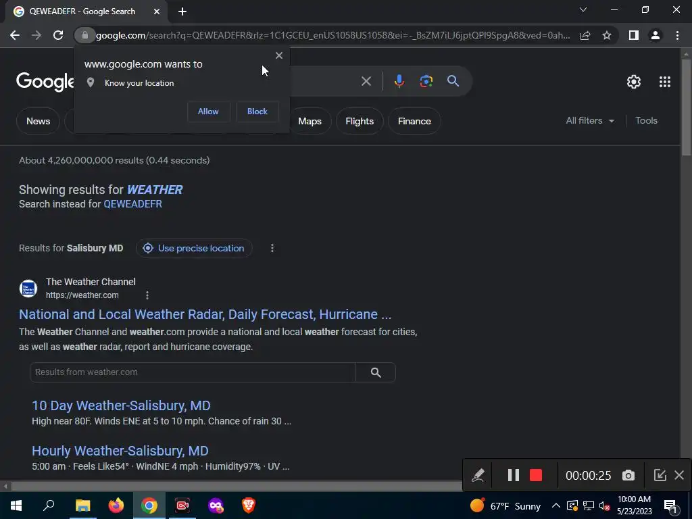Click the weather.com site search button

(x=376, y=372)
